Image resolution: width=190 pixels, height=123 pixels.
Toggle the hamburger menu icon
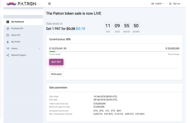(x=49, y=4)
